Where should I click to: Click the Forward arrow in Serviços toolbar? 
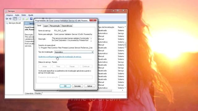[x=10, y=19]
